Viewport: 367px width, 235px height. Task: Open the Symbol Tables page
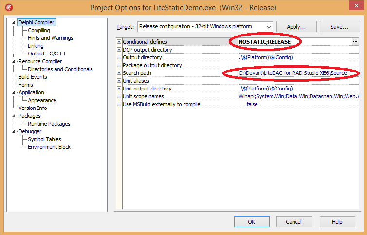[44, 139]
